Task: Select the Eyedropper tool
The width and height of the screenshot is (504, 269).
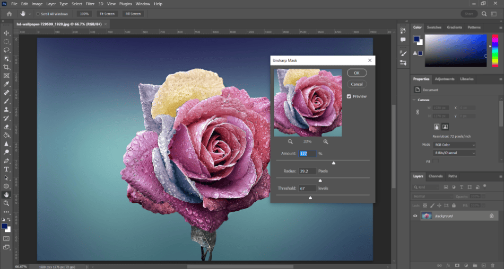Action: [x=6, y=84]
